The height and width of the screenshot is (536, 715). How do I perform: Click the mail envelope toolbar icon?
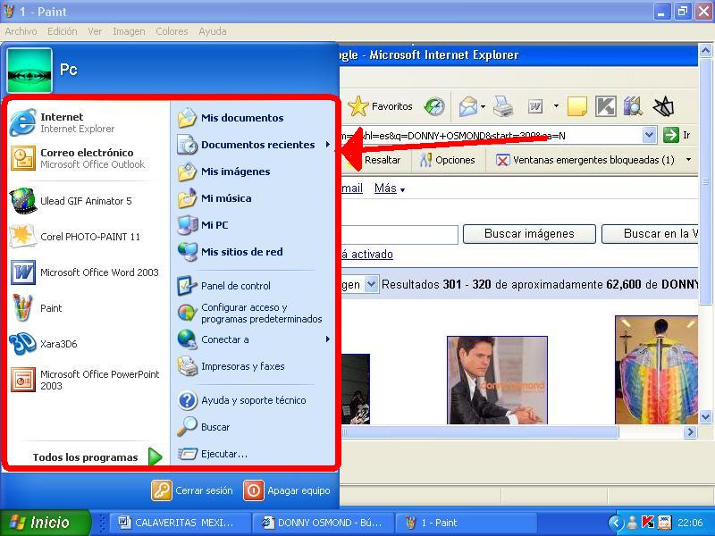coord(467,106)
